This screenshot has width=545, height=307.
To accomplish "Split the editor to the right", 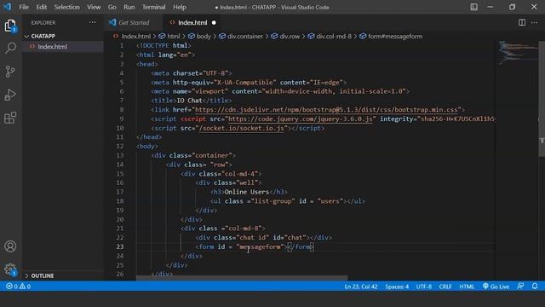I will 522,23.
